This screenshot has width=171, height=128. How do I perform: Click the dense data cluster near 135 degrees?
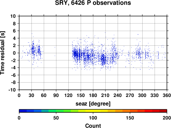point(75,54)
